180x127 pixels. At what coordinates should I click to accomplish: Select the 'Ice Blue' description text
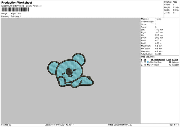click(x=158, y=62)
